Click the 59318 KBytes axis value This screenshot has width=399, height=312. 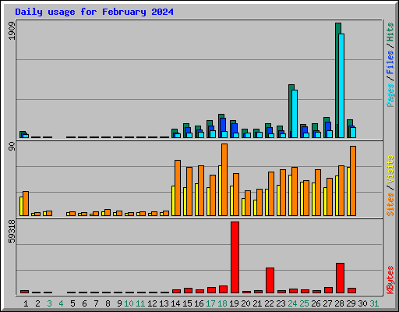tap(12, 232)
